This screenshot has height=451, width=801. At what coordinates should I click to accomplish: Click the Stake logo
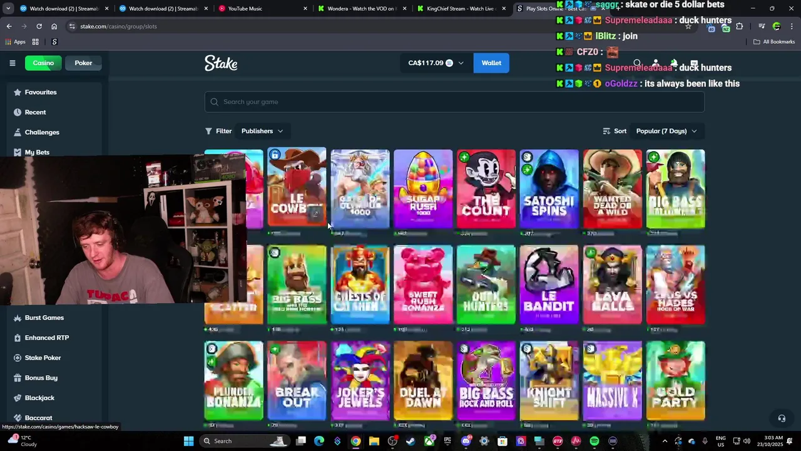click(221, 63)
